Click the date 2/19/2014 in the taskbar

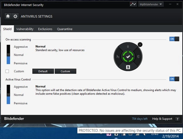pyautogui.click(x=170, y=136)
